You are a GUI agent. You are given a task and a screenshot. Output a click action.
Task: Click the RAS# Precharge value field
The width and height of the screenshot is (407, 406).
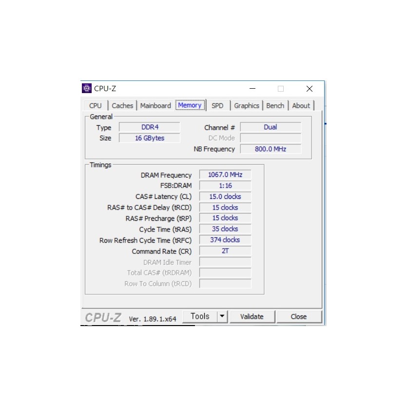point(225,218)
